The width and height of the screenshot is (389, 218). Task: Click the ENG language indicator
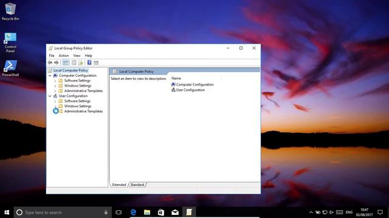pyautogui.click(x=349, y=213)
